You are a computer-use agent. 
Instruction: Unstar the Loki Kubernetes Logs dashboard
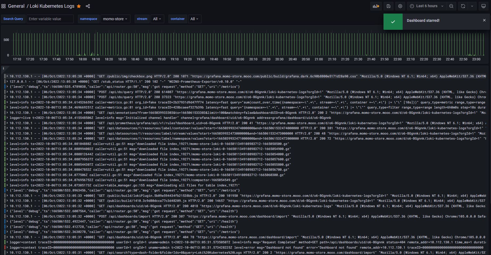(79, 6)
